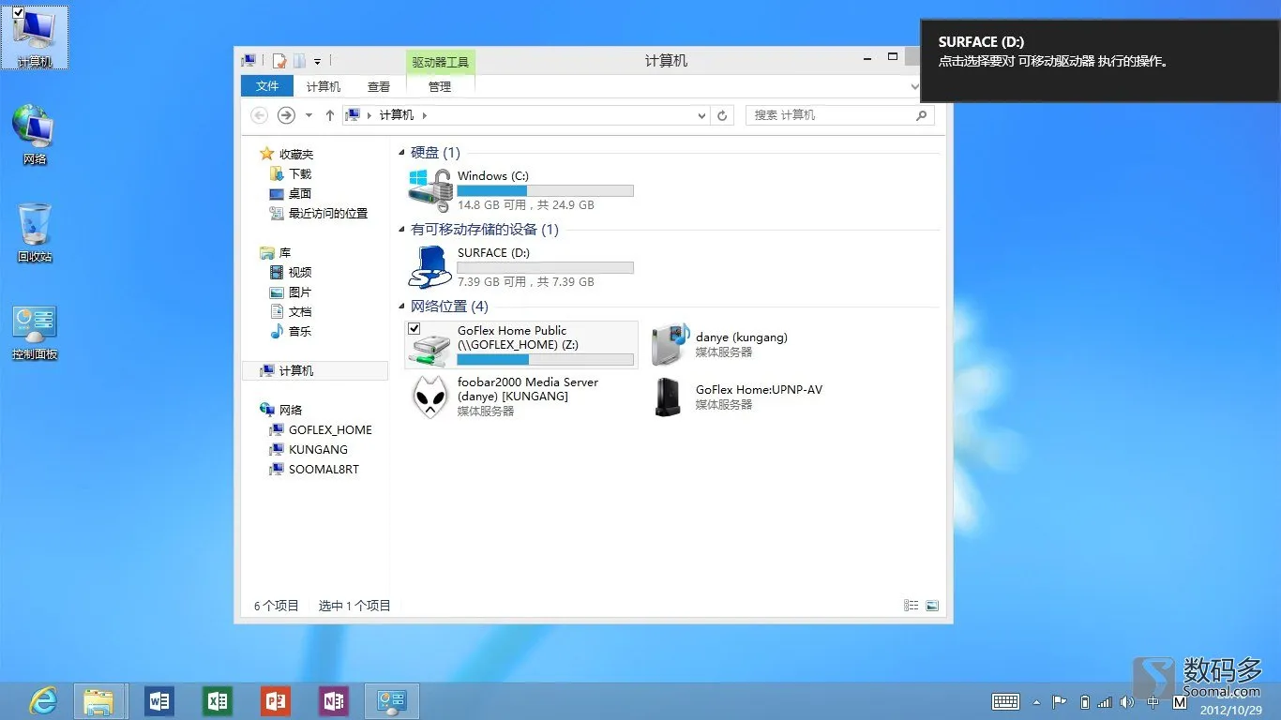Image resolution: width=1281 pixels, height=720 pixels.
Task: Collapse the 有可移动存储的设备 (1) group
Action: tap(402, 230)
